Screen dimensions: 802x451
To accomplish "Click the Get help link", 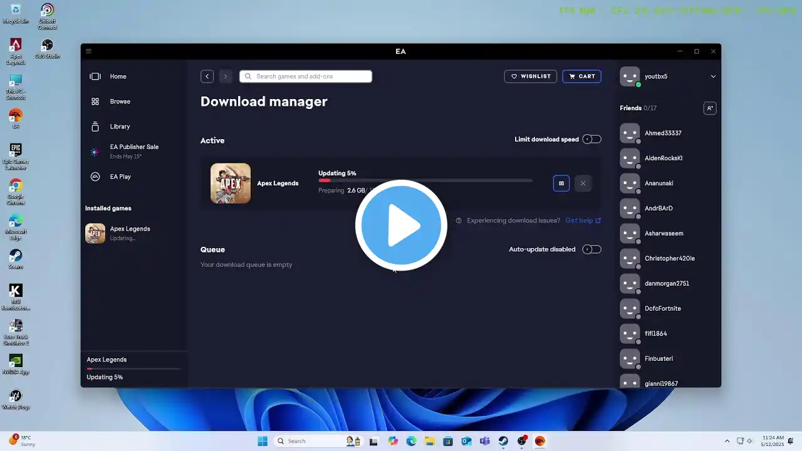I will coord(583,220).
